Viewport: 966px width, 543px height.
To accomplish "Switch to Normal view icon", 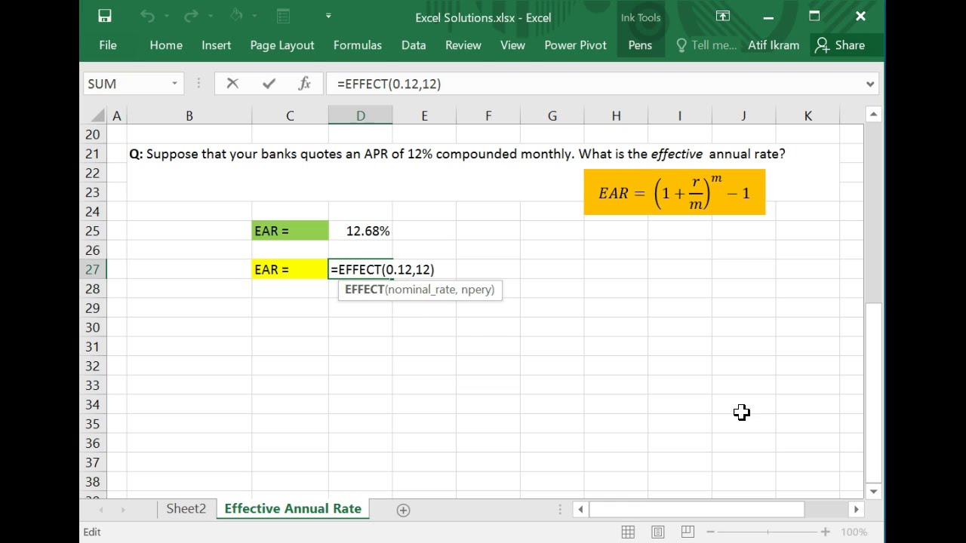I will pyautogui.click(x=628, y=532).
